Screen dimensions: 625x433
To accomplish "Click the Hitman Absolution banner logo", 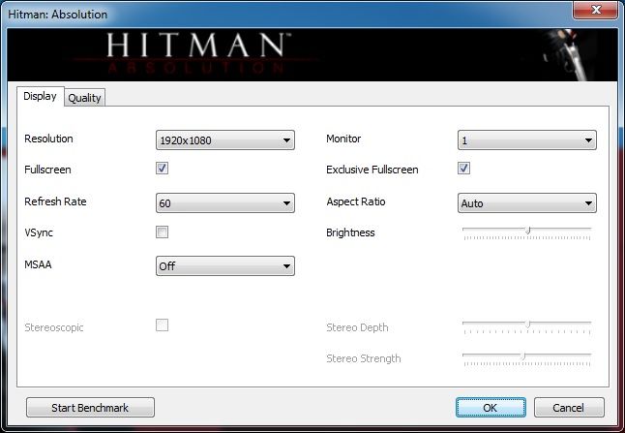I will 195,54.
